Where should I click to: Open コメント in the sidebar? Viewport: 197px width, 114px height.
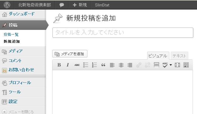coord(15,61)
